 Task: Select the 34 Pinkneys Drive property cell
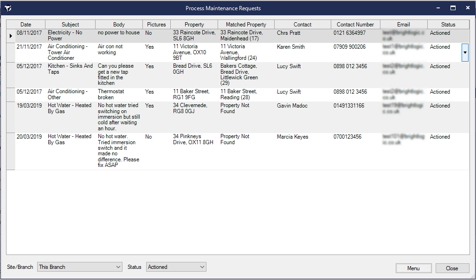click(x=193, y=140)
